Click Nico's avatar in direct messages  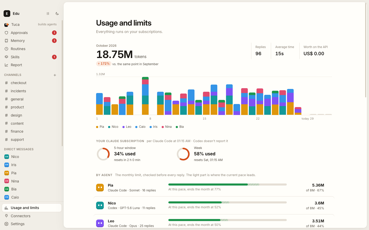coord(7,157)
